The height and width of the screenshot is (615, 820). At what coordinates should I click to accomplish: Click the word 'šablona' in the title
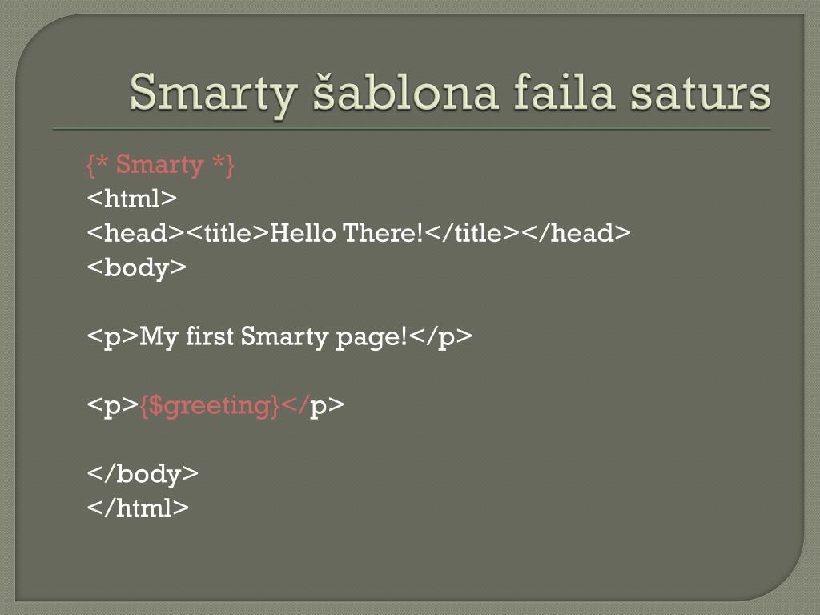(x=405, y=92)
